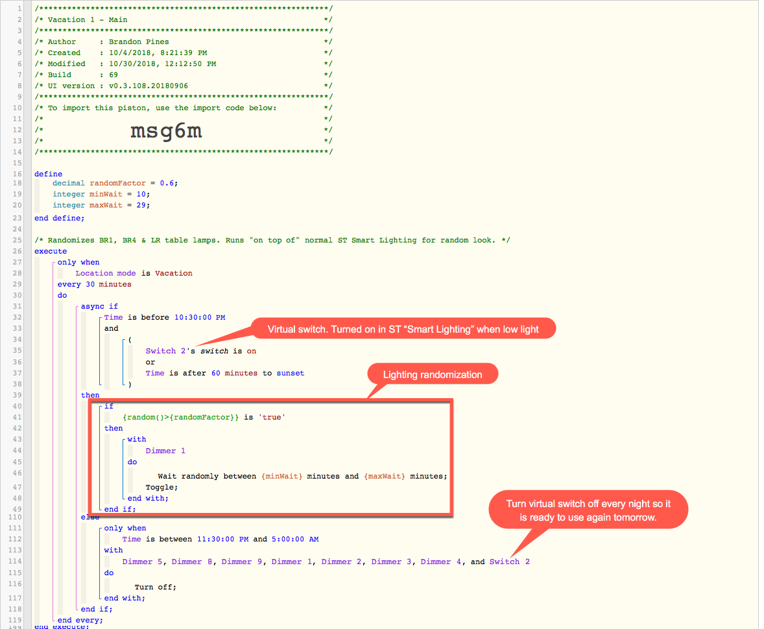Click the 'on' value on line 35
764x629 pixels.
pos(252,351)
